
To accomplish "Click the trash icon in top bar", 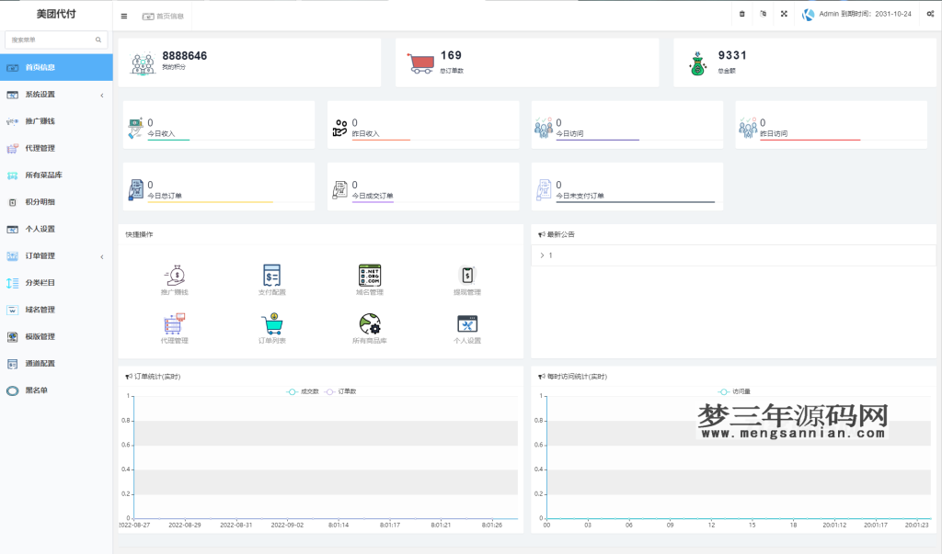I will pos(742,15).
